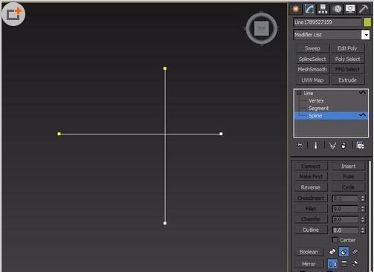This screenshot has height=272, width=374.
Task: Click the Make First button
Action: click(311, 177)
